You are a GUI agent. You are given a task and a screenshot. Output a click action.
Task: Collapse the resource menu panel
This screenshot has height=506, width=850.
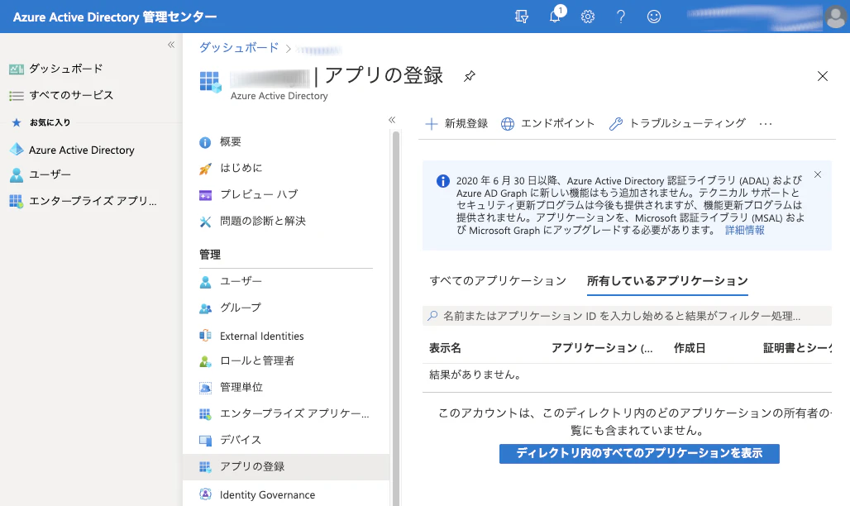tap(392, 120)
